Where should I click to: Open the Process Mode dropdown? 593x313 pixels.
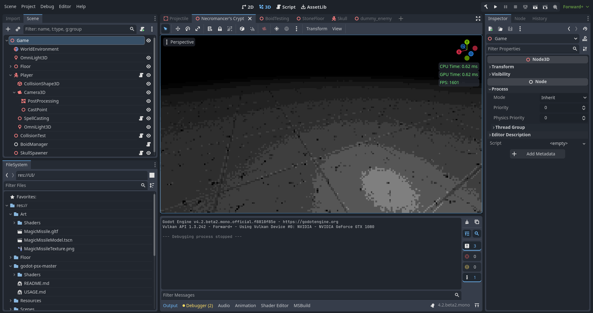(x=563, y=98)
